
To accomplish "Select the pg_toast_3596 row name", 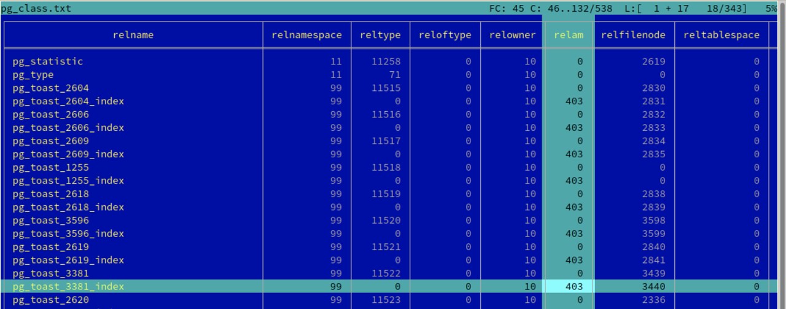I will (51, 221).
